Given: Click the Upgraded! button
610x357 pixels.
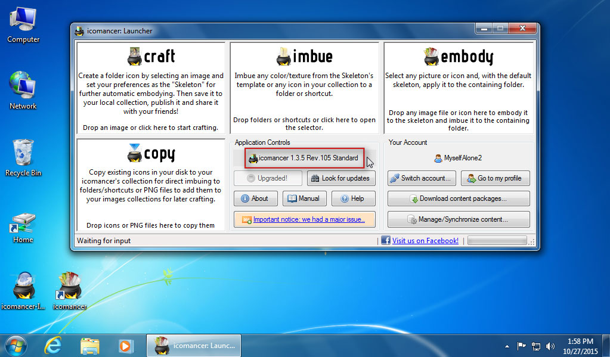Looking at the screenshot, I should [x=268, y=178].
